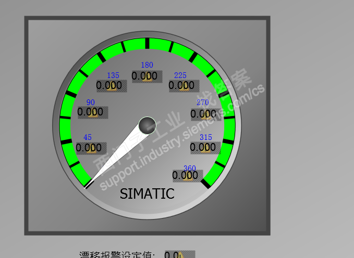Image resolution: width=354 pixels, height=258 pixels.
Task: Click the blue 360 label
Action: (x=190, y=168)
